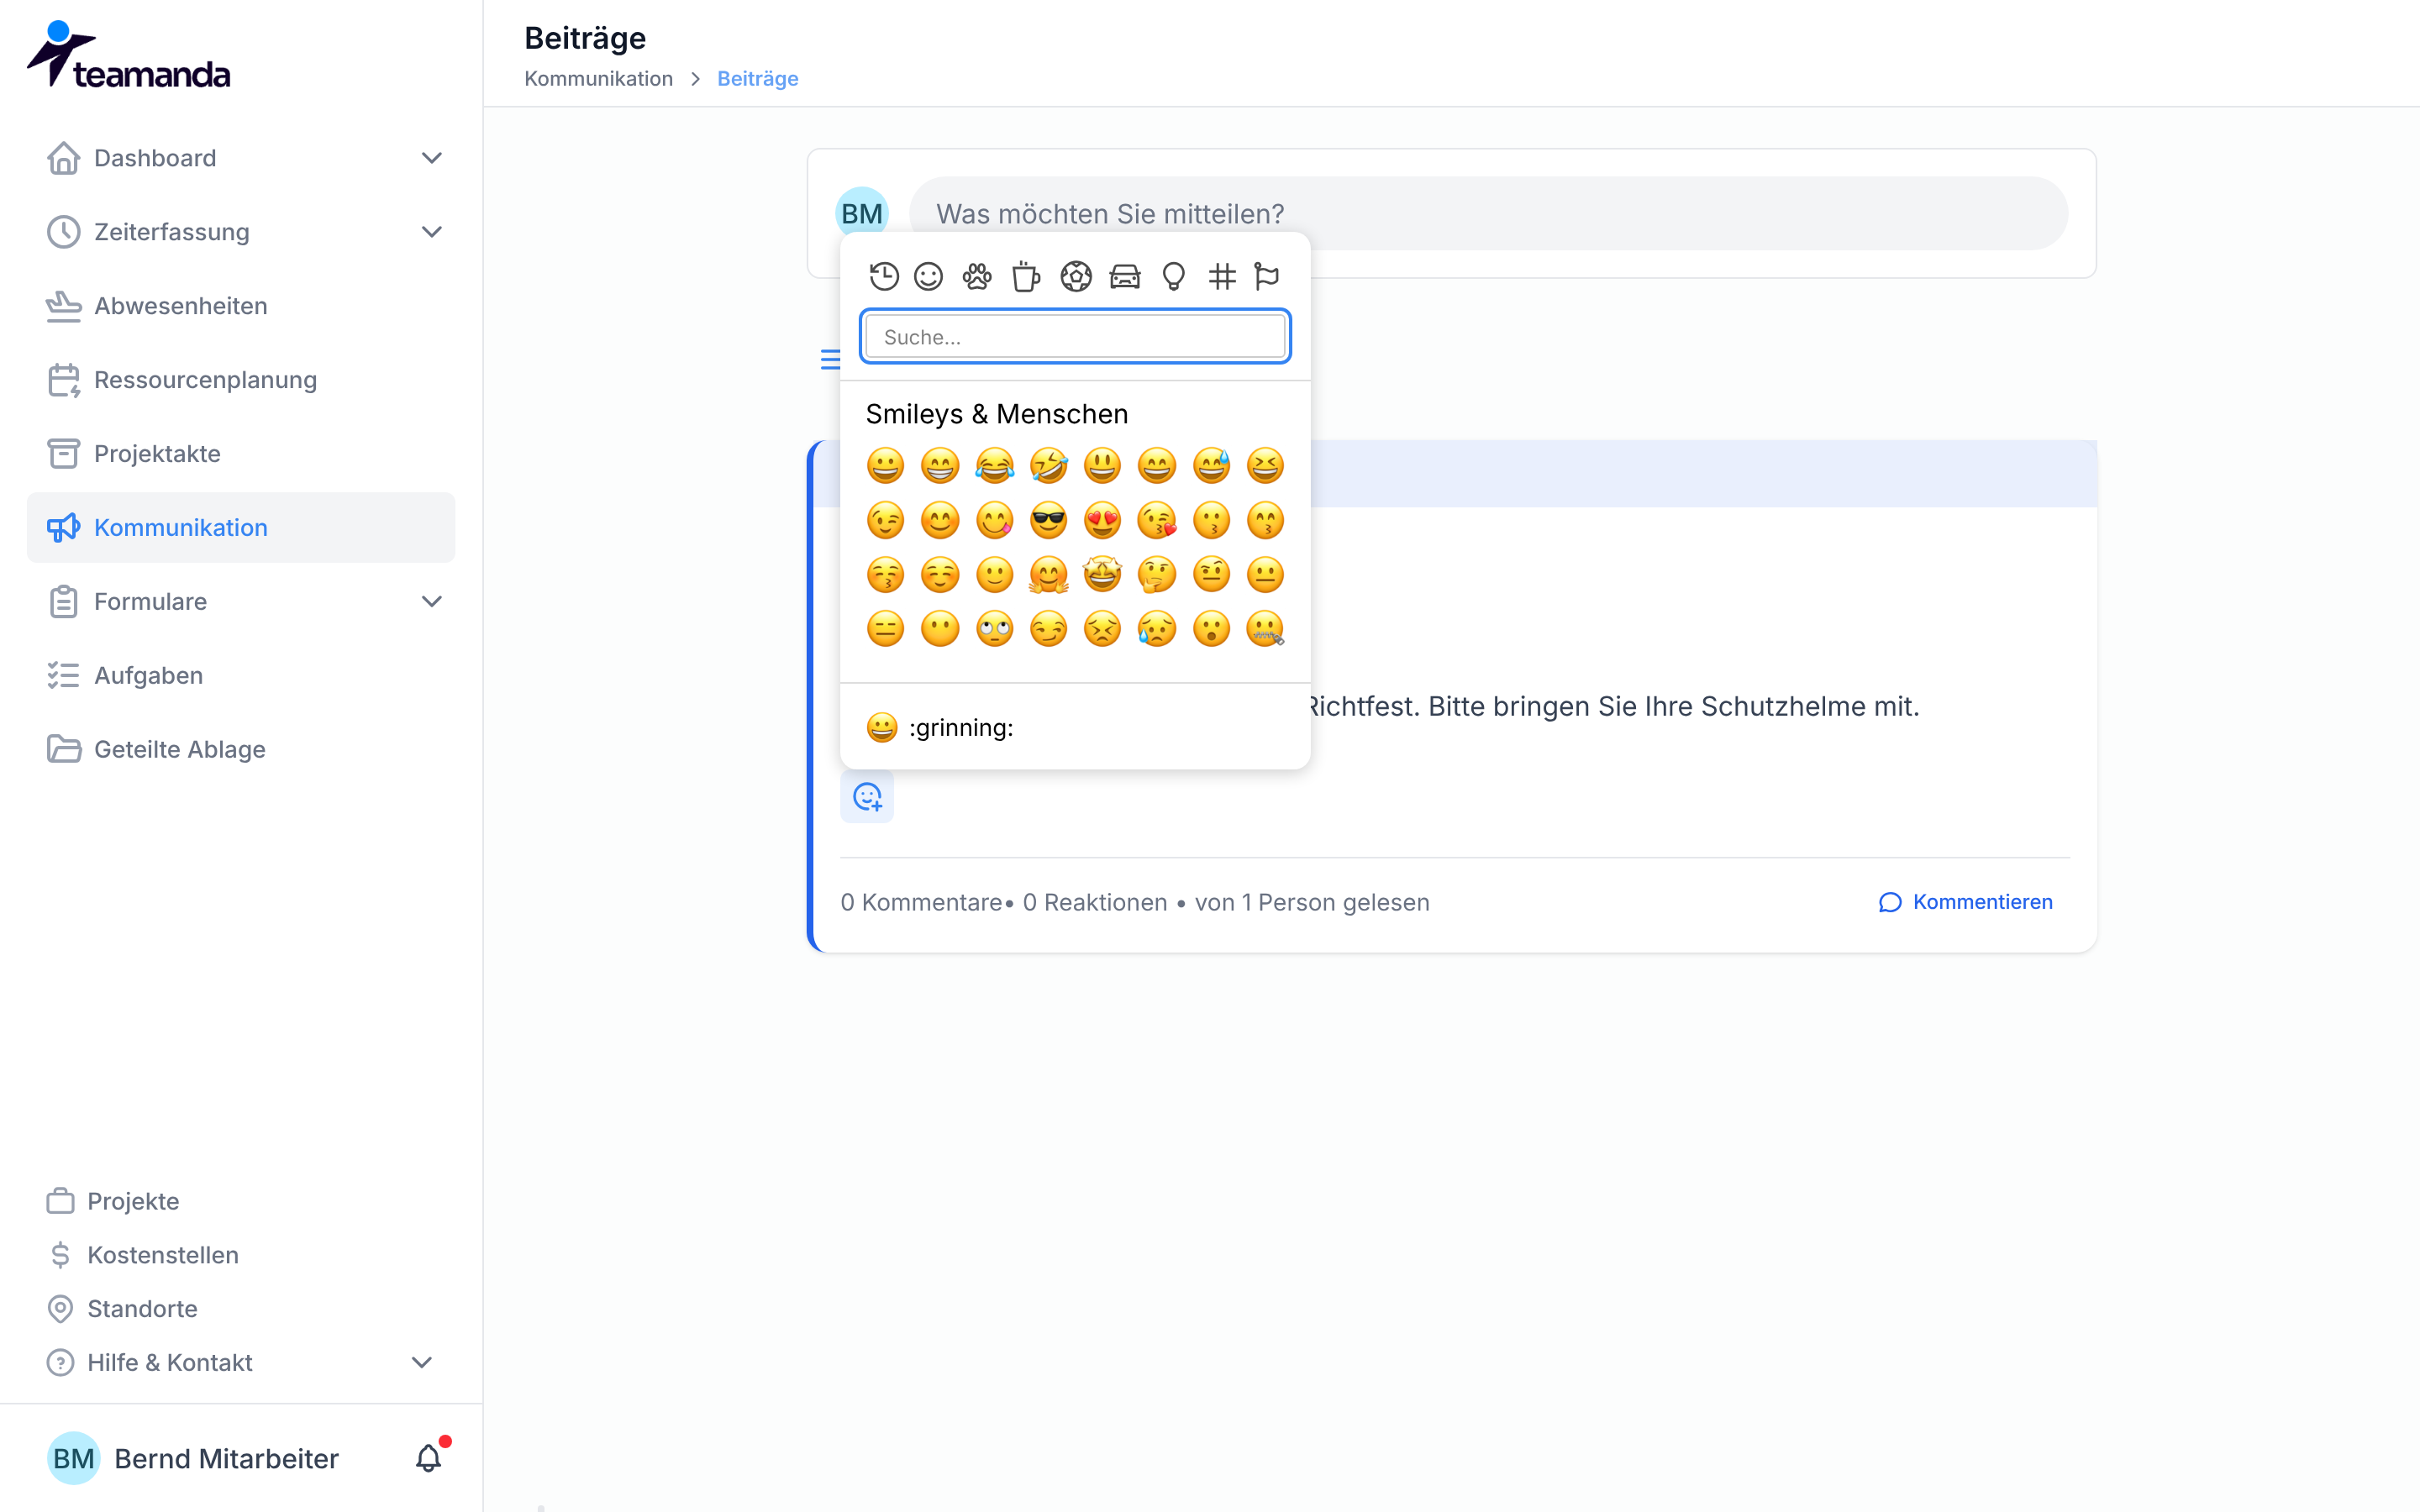Expand the Zeiterfassung submenu chevron
This screenshot has height=1512, width=2420.
[431, 232]
